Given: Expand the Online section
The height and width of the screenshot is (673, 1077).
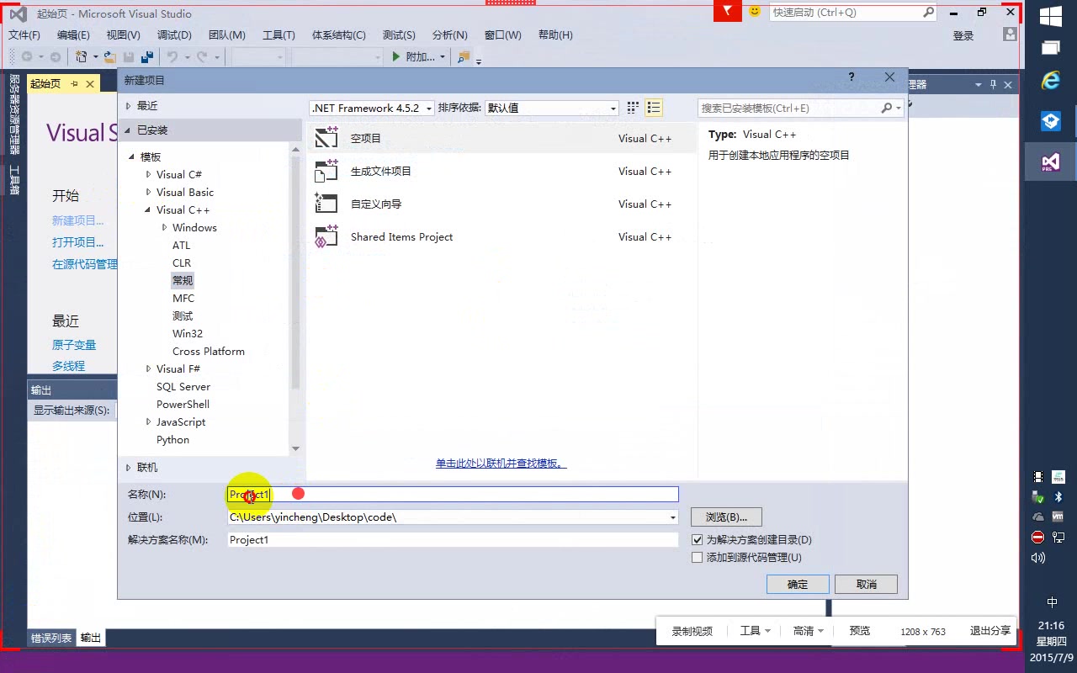Looking at the screenshot, I should [128, 467].
